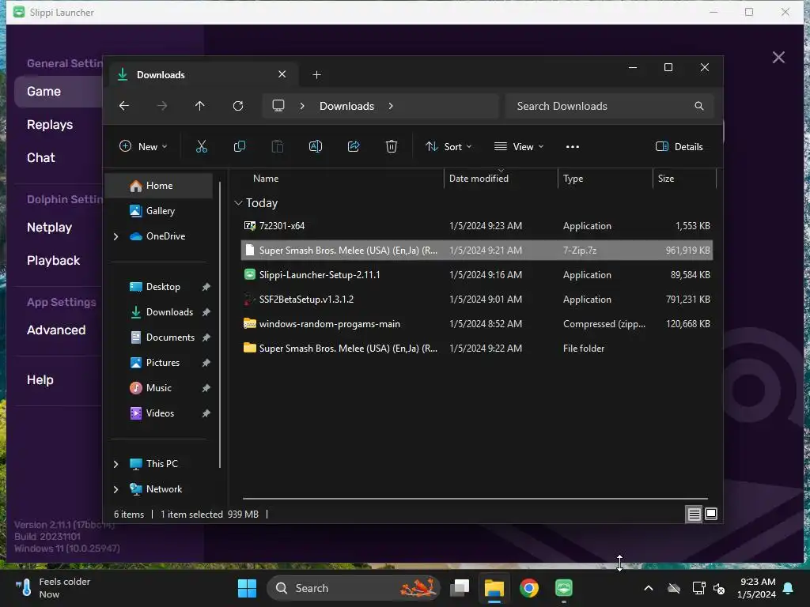Image resolution: width=810 pixels, height=607 pixels.
Task: Open Game settings in Slippi Launcher
Action: click(x=59, y=92)
